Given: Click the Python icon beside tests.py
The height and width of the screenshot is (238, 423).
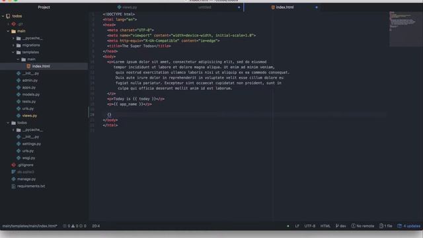Looking at the screenshot, I should click(x=19, y=101).
